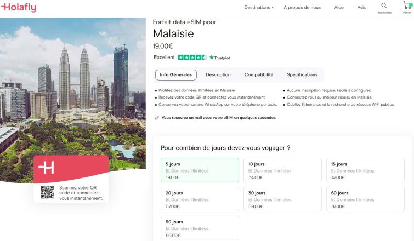Screen dimensions: 414x241
Task: Open the A propos de nous page
Action: click(302, 7)
